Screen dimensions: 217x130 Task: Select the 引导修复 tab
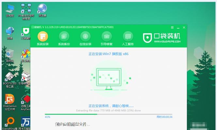point(107,38)
